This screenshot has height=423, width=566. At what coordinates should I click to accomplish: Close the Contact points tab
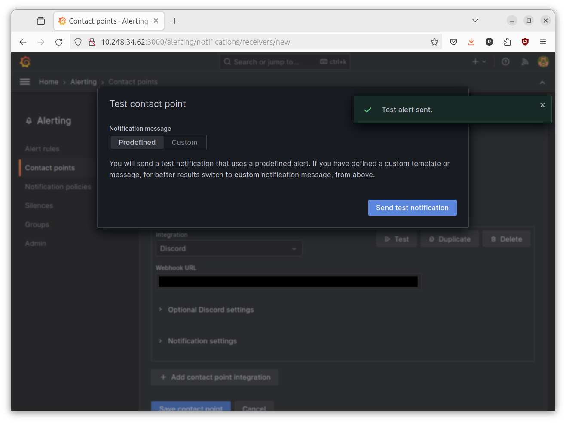[x=156, y=21]
